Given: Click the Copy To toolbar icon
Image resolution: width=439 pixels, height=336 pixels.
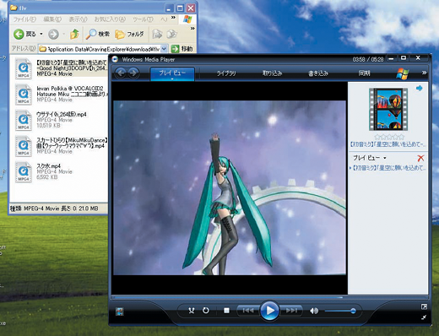Looking at the screenshot, I should point(172,34).
